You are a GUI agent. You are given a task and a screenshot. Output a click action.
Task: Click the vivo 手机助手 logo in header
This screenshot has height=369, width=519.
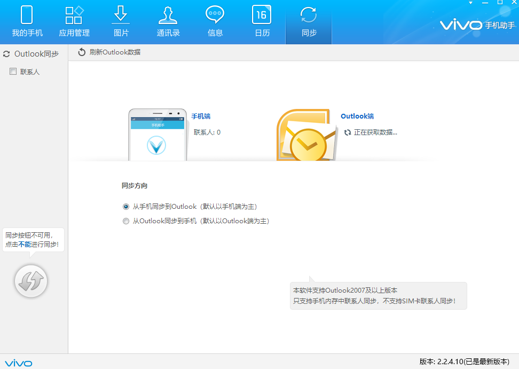[x=477, y=25]
